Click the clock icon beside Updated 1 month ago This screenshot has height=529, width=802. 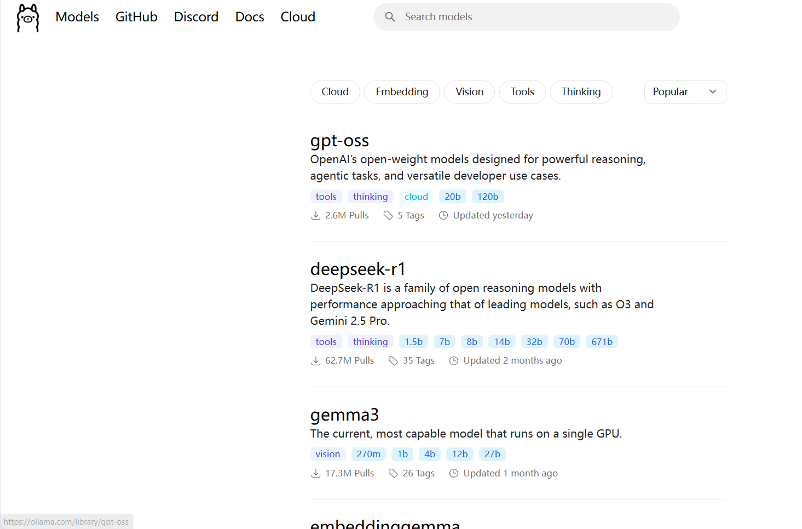pos(454,474)
